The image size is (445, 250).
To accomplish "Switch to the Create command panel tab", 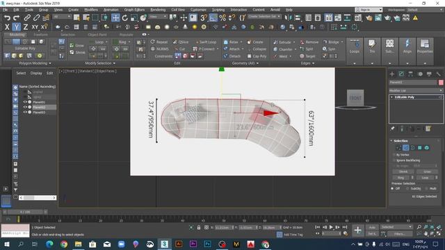I will tap(392, 74).
